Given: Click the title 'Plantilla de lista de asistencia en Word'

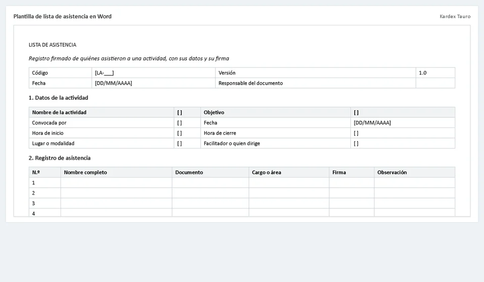Looking at the screenshot, I should 63,16.
